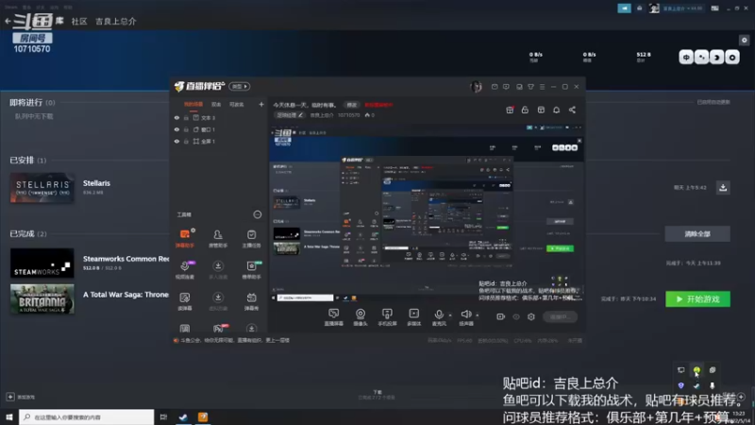Open 弹幕助手 tool in streaming toolbox

[x=185, y=238]
